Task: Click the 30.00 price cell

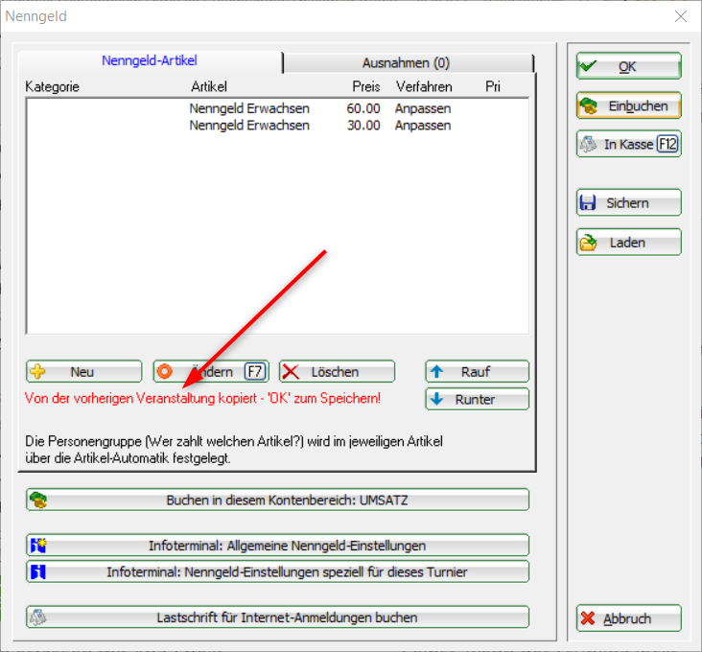Action: [x=363, y=126]
